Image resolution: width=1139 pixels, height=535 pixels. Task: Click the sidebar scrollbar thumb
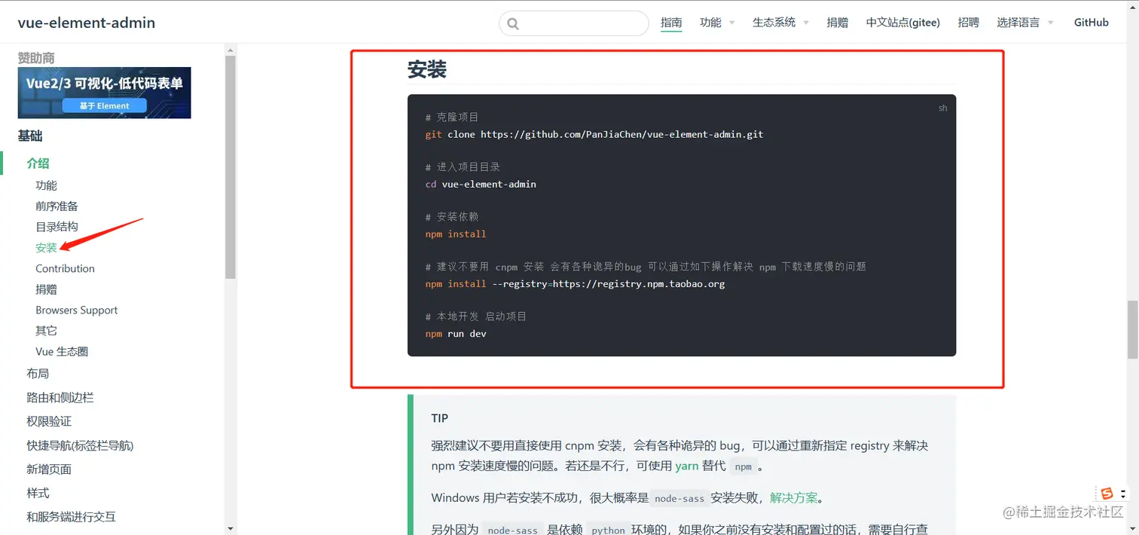pyautogui.click(x=231, y=166)
